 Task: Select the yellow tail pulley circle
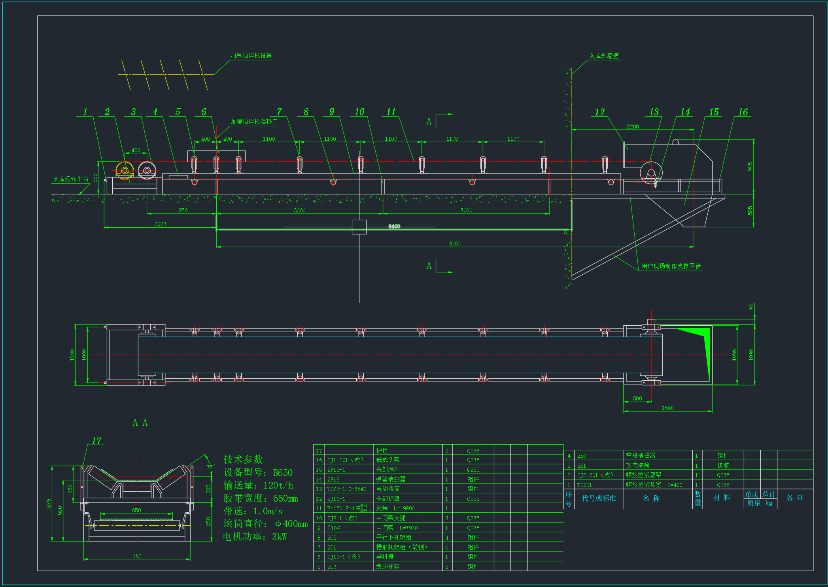pos(125,170)
